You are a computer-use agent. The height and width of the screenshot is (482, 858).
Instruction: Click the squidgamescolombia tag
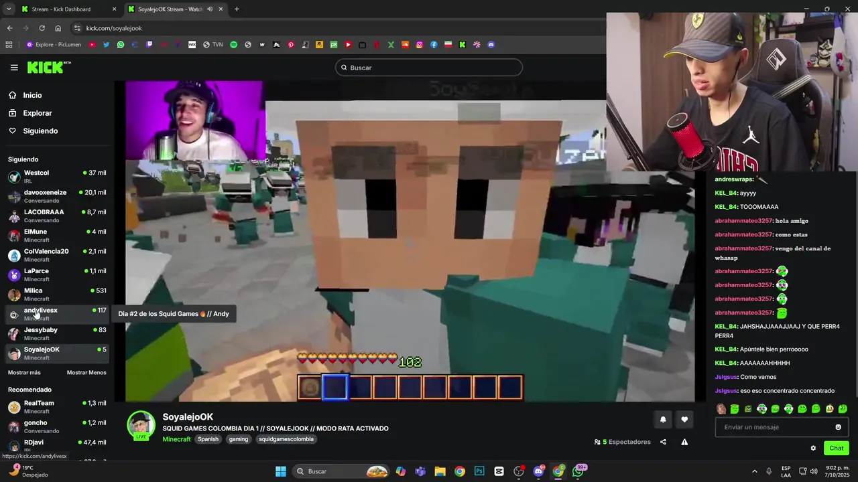tap(286, 439)
